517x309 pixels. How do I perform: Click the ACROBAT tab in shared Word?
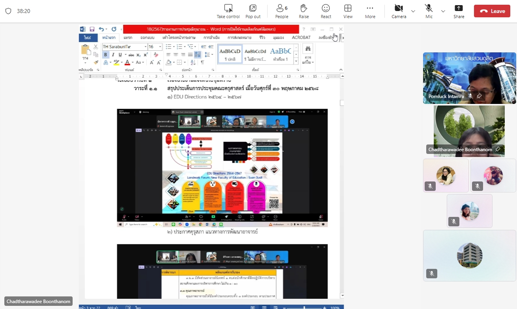(301, 38)
